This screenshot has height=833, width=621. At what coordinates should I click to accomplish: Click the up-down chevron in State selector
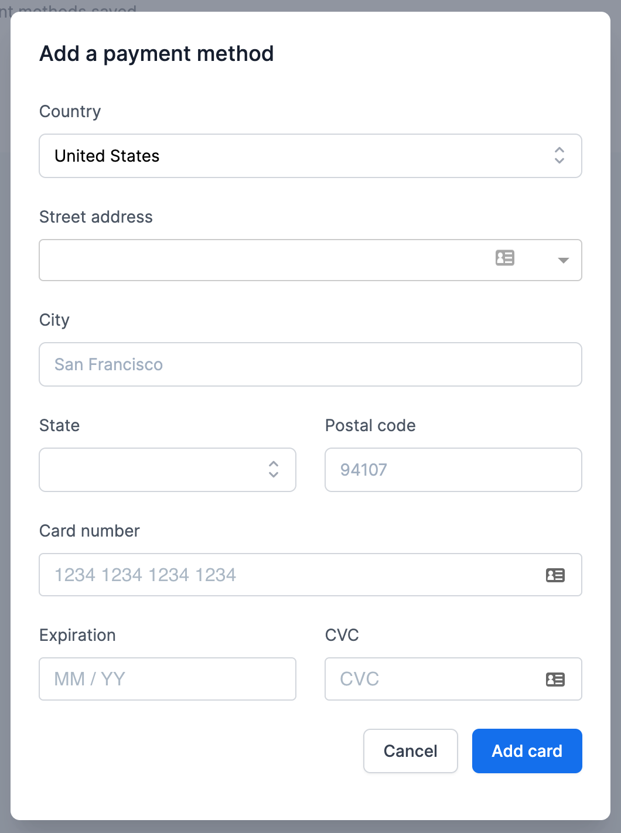point(274,469)
